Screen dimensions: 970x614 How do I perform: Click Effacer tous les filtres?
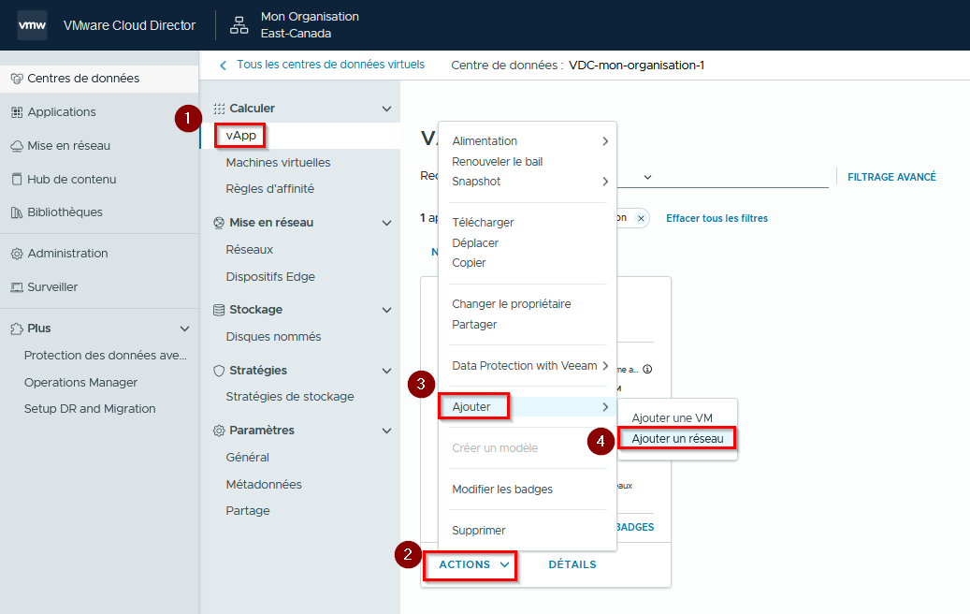tap(717, 218)
